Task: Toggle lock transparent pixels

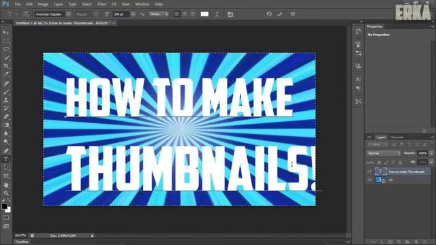Action: pos(379,162)
